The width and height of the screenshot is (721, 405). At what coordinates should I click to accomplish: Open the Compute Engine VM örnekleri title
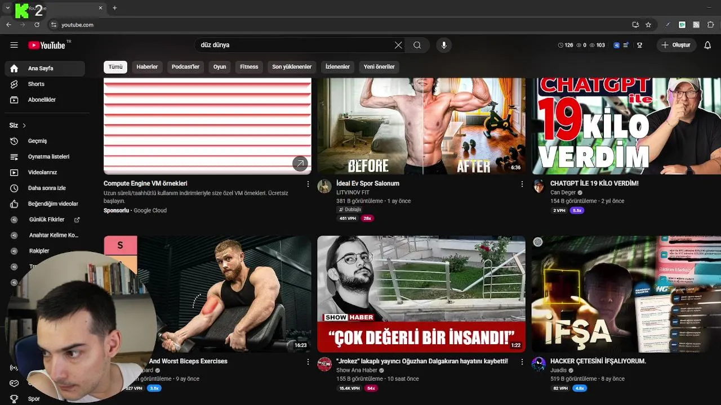pos(145,183)
